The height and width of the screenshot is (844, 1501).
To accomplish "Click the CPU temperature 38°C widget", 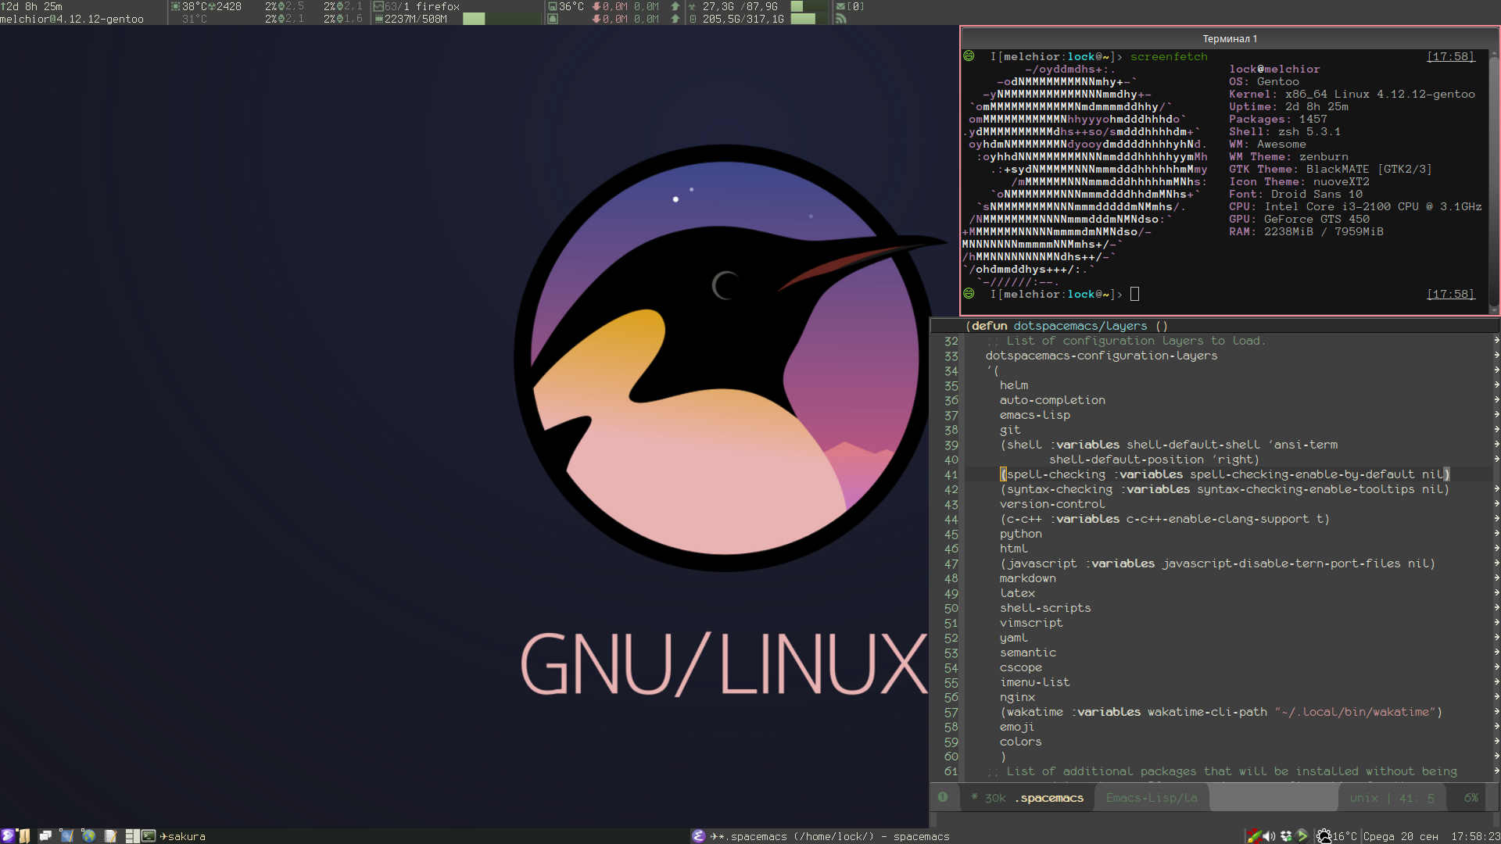I will point(196,6).
